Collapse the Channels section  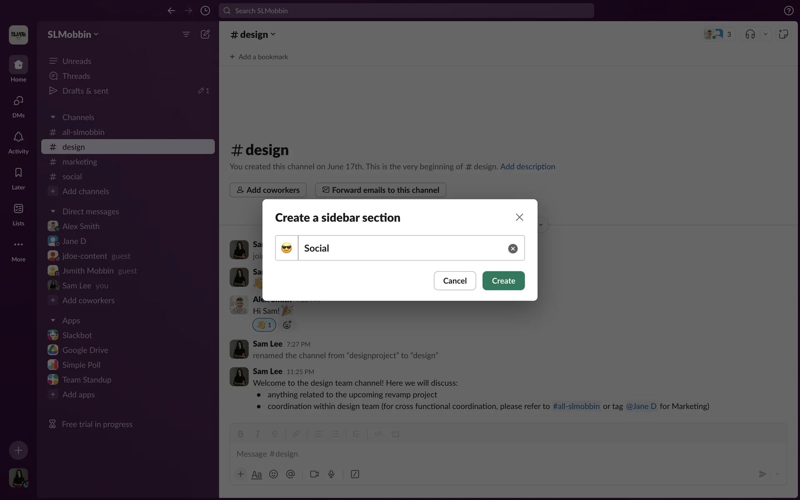pos(53,117)
